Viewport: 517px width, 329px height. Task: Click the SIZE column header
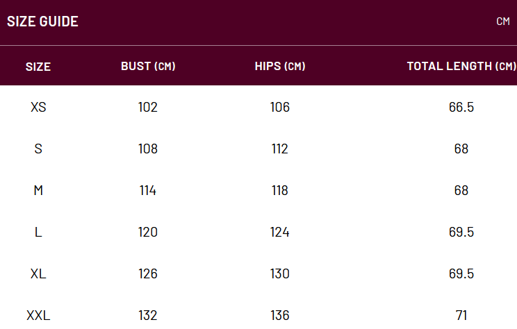pos(38,67)
